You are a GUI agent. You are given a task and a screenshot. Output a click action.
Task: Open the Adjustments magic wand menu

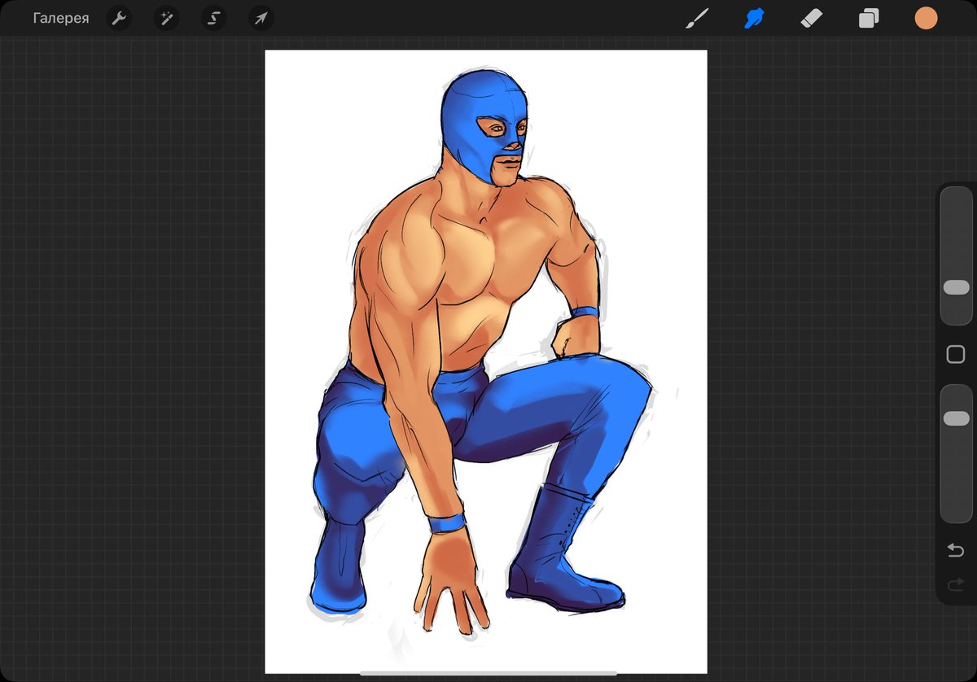click(x=166, y=18)
